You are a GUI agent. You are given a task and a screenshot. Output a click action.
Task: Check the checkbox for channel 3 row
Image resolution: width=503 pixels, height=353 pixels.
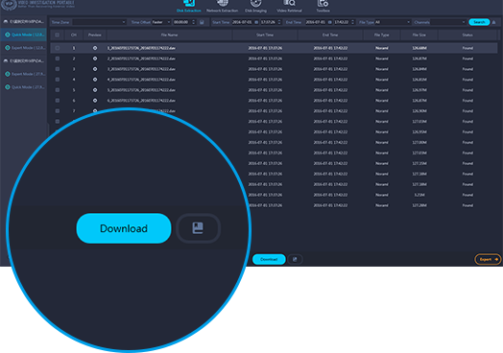click(x=57, y=69)
